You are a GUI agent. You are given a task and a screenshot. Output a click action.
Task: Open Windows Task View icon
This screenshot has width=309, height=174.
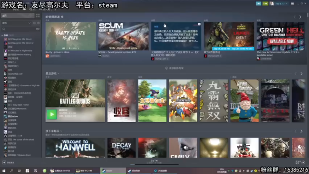pos(19,171)
